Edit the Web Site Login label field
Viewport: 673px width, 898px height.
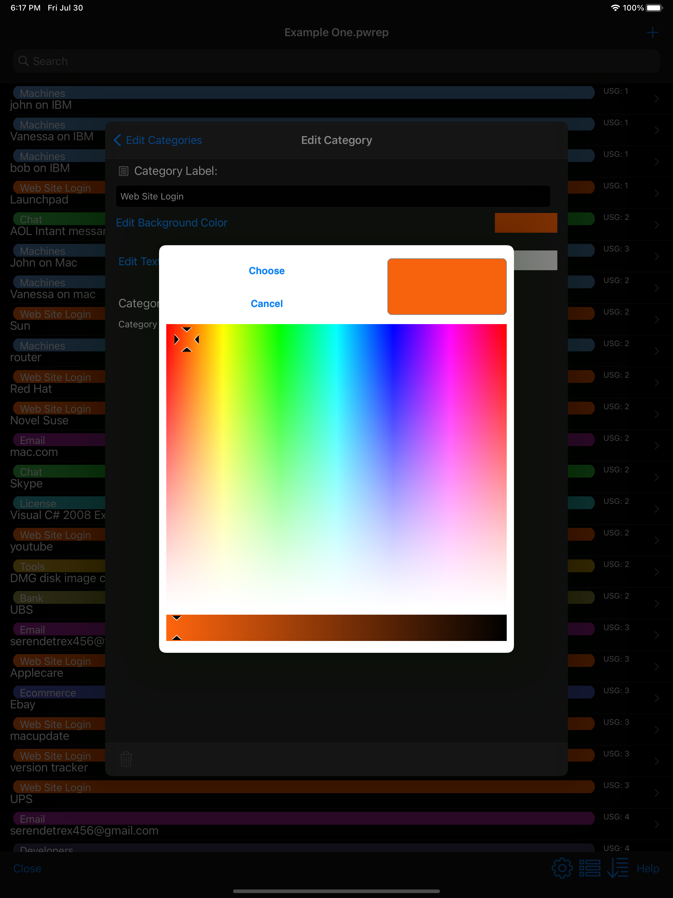coord(333,196)
